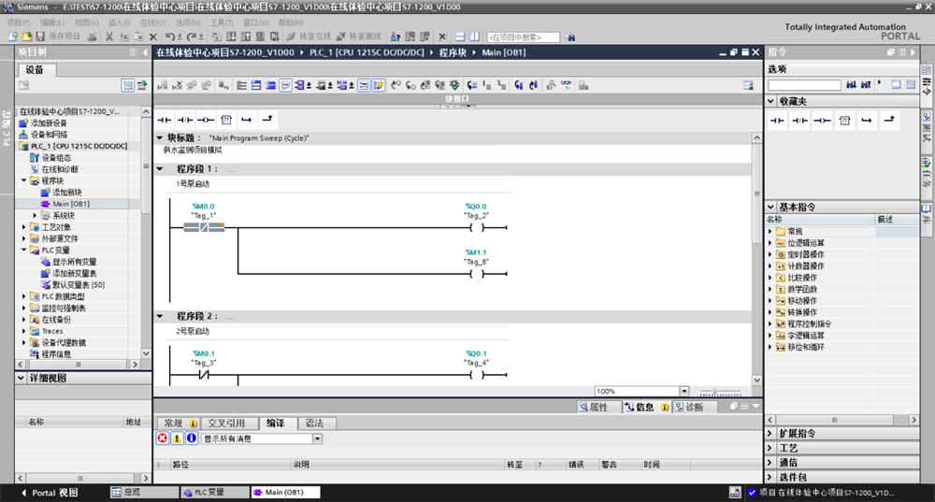Switch to 交叉引用 tab
Viewport: 935px width, 502px height.
tap(226, 423)
